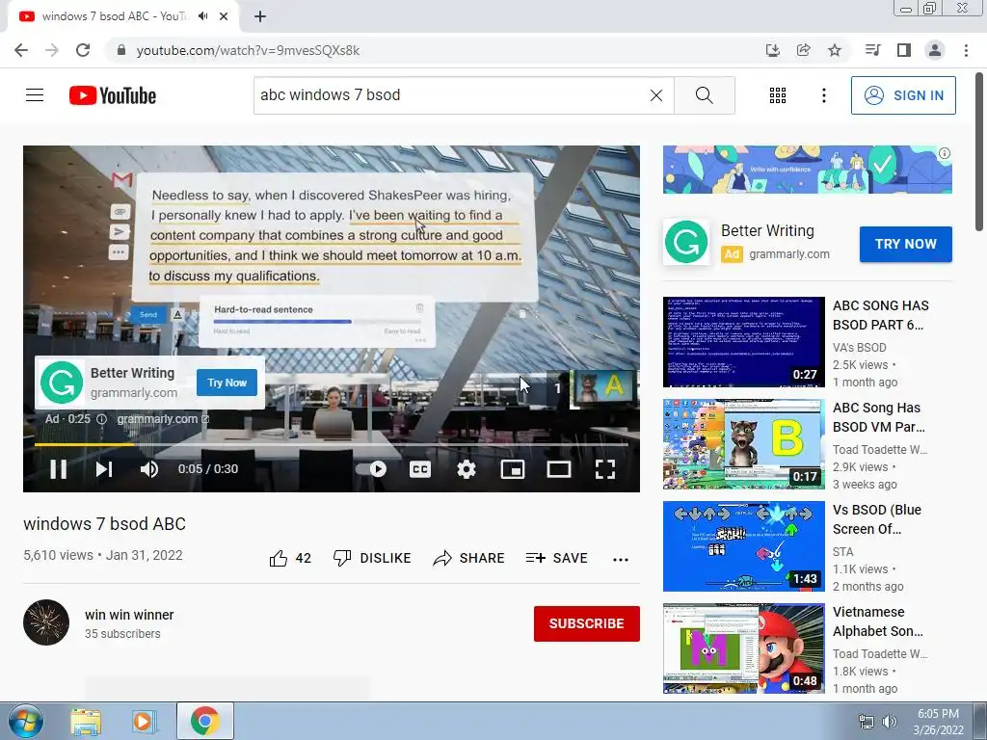
Task: Open Windows Explorer from taskbar
Action: pos(86,721)
